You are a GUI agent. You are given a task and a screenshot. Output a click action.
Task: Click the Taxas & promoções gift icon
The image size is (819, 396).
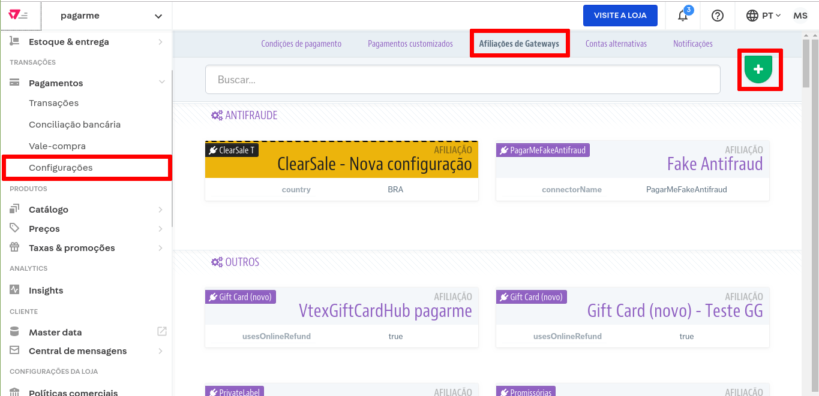coord(15,247)
